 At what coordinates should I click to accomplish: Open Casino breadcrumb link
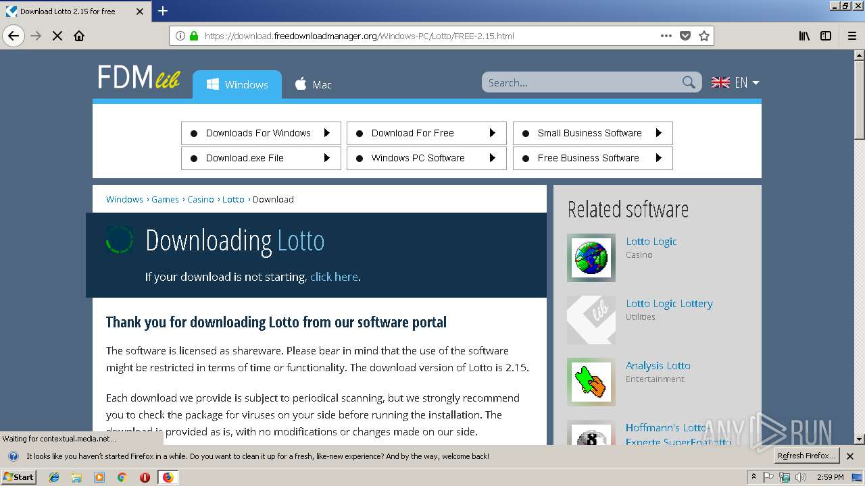tap(201, 199)
